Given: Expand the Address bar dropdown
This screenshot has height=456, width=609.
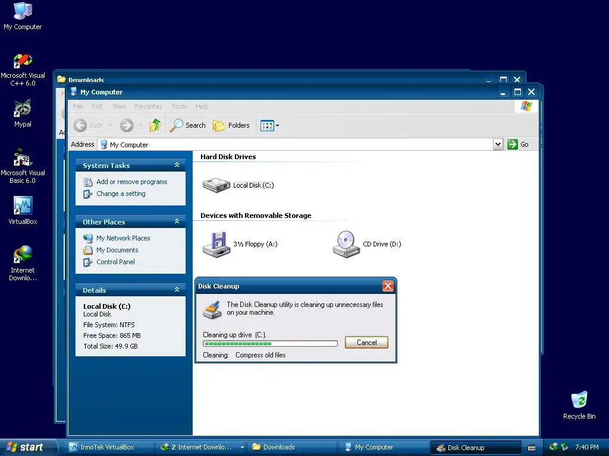Looking at the screenshot, I should [x=498, y=144].
